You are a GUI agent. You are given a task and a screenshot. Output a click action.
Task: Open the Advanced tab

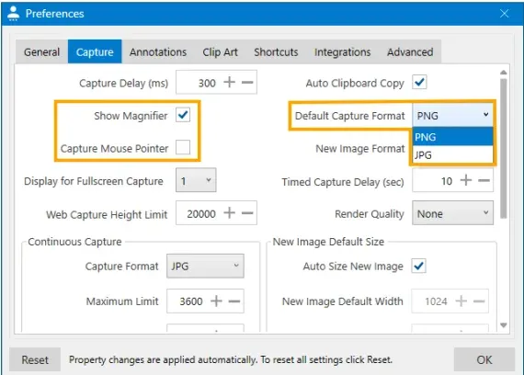[x=410, y=51]
